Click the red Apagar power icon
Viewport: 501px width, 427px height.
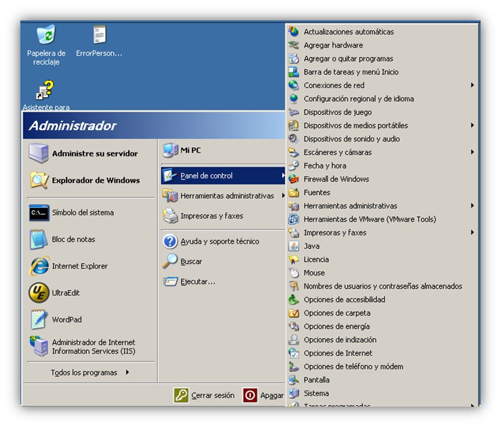(x=250, y=395)
